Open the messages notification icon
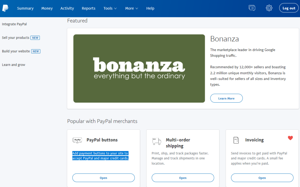 (252, 8)
